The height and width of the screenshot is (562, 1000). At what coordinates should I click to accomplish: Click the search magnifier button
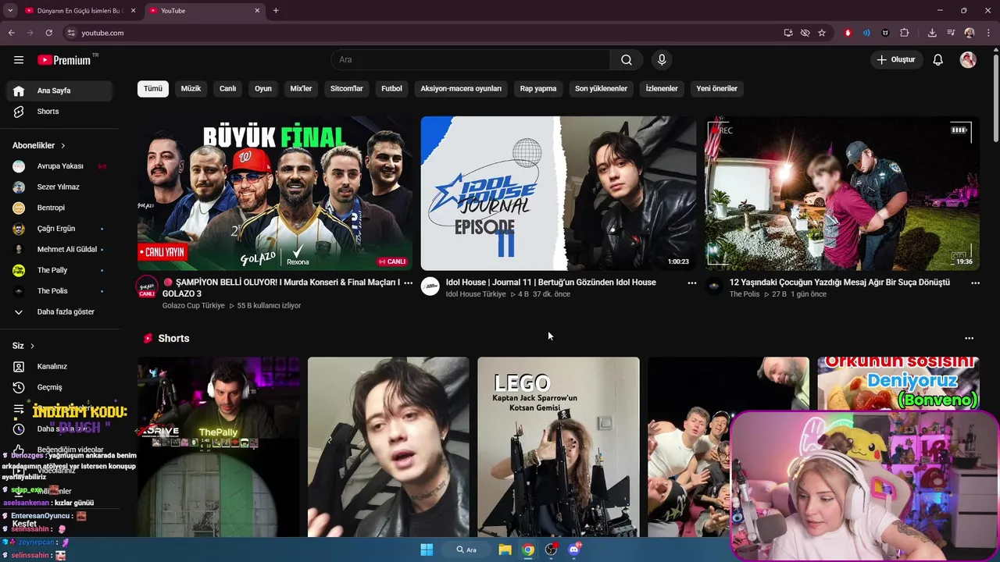(x=627, y=59)
